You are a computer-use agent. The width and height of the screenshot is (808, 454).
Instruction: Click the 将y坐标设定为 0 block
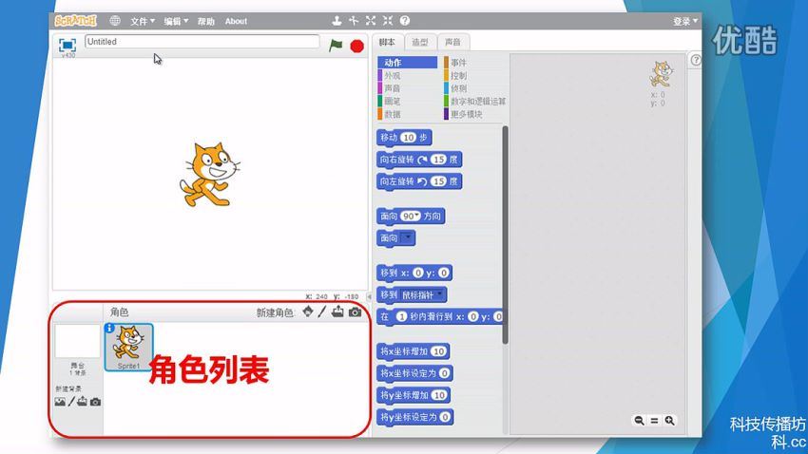tap(415, 418)
